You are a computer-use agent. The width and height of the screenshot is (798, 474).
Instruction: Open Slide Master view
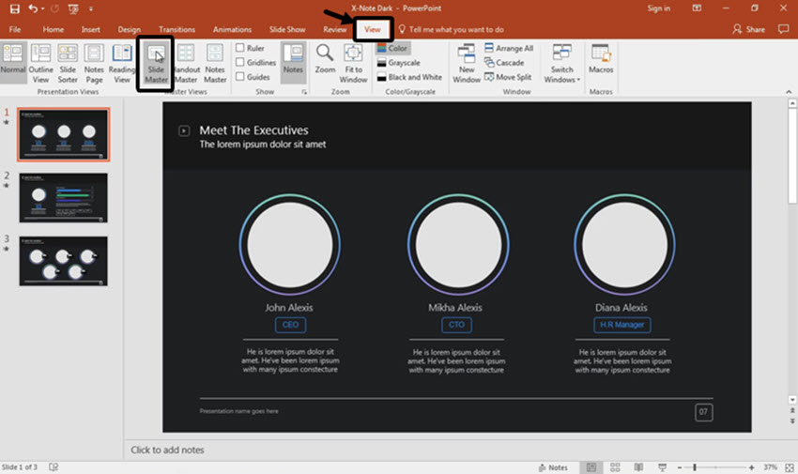[156, 64]
